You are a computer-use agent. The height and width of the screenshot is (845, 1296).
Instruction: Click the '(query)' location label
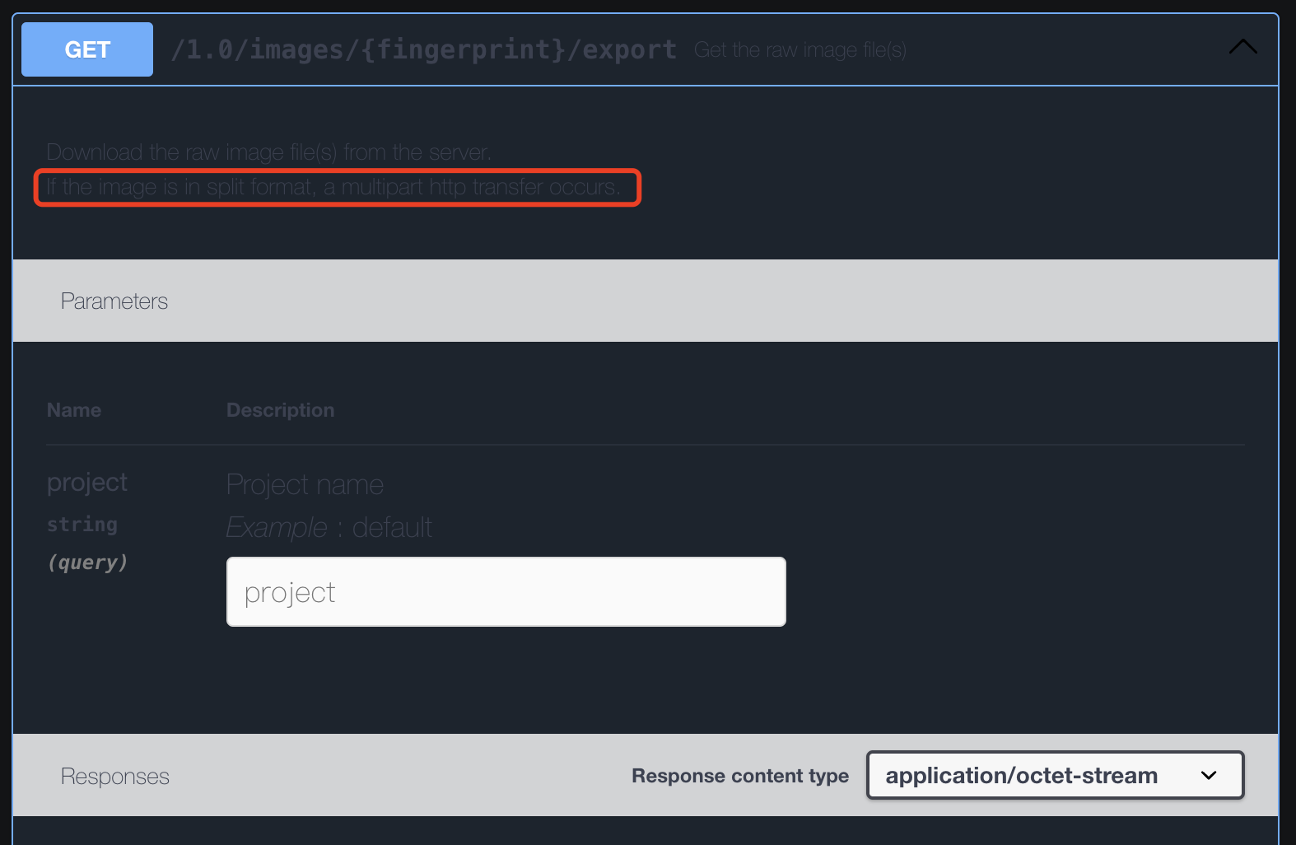[87, 563]
